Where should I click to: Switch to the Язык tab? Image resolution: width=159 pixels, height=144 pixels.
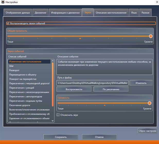134,13
